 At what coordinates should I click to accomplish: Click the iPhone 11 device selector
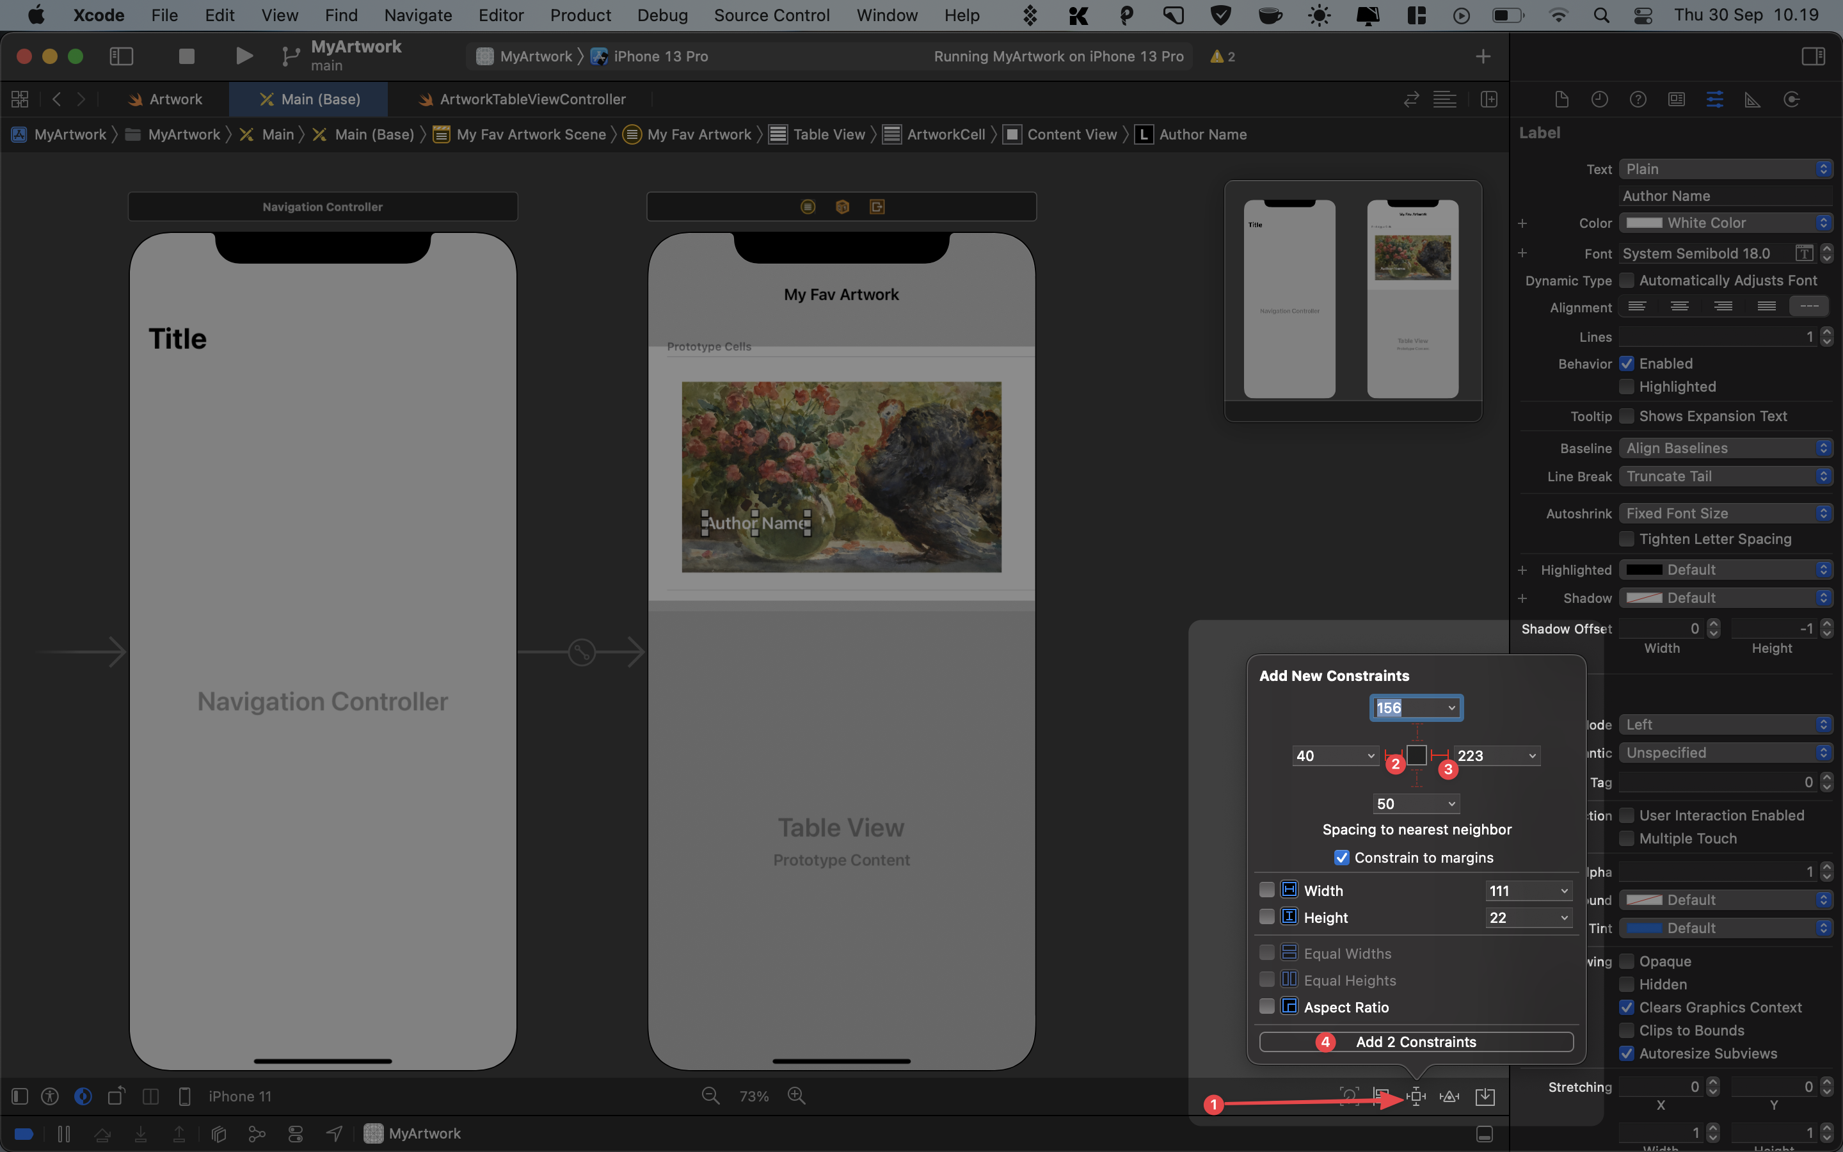(x=240, y=1096)
